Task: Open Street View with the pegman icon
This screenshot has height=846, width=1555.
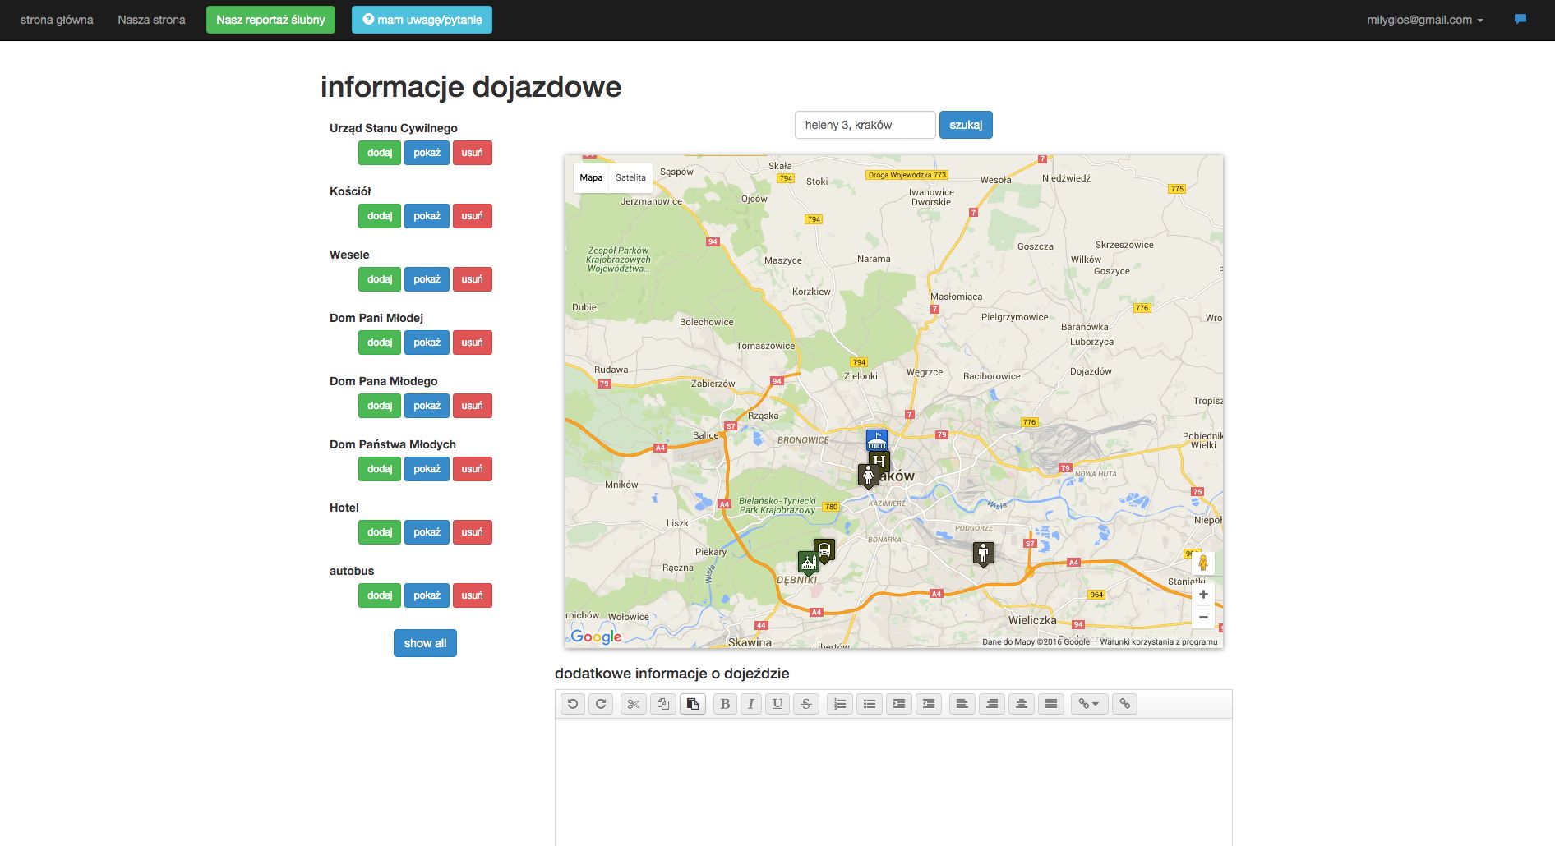Action: pyautogui.click(x=1203, y=563)
